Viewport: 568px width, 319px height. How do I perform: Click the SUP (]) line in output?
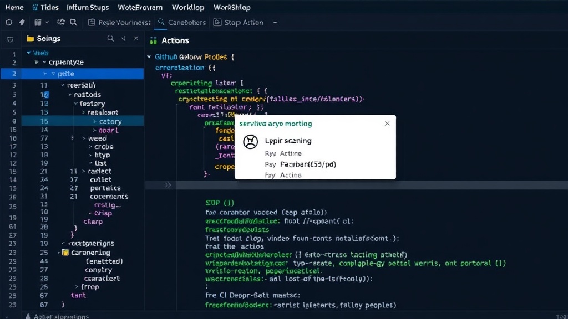(x=220, y=203)
